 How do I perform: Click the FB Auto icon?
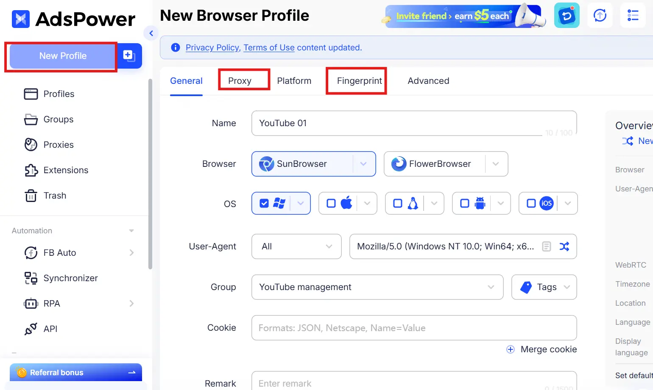click(31, 253)
